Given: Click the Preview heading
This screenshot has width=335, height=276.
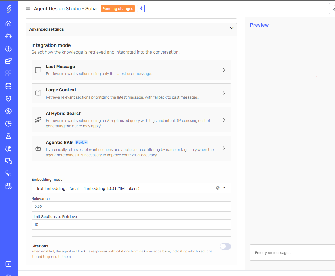Looking at the screenshot, I should pos(259,25).
